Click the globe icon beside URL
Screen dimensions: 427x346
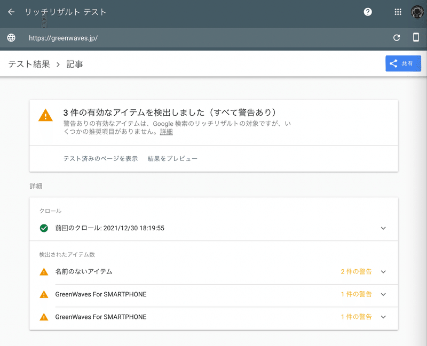click(11, 37)
